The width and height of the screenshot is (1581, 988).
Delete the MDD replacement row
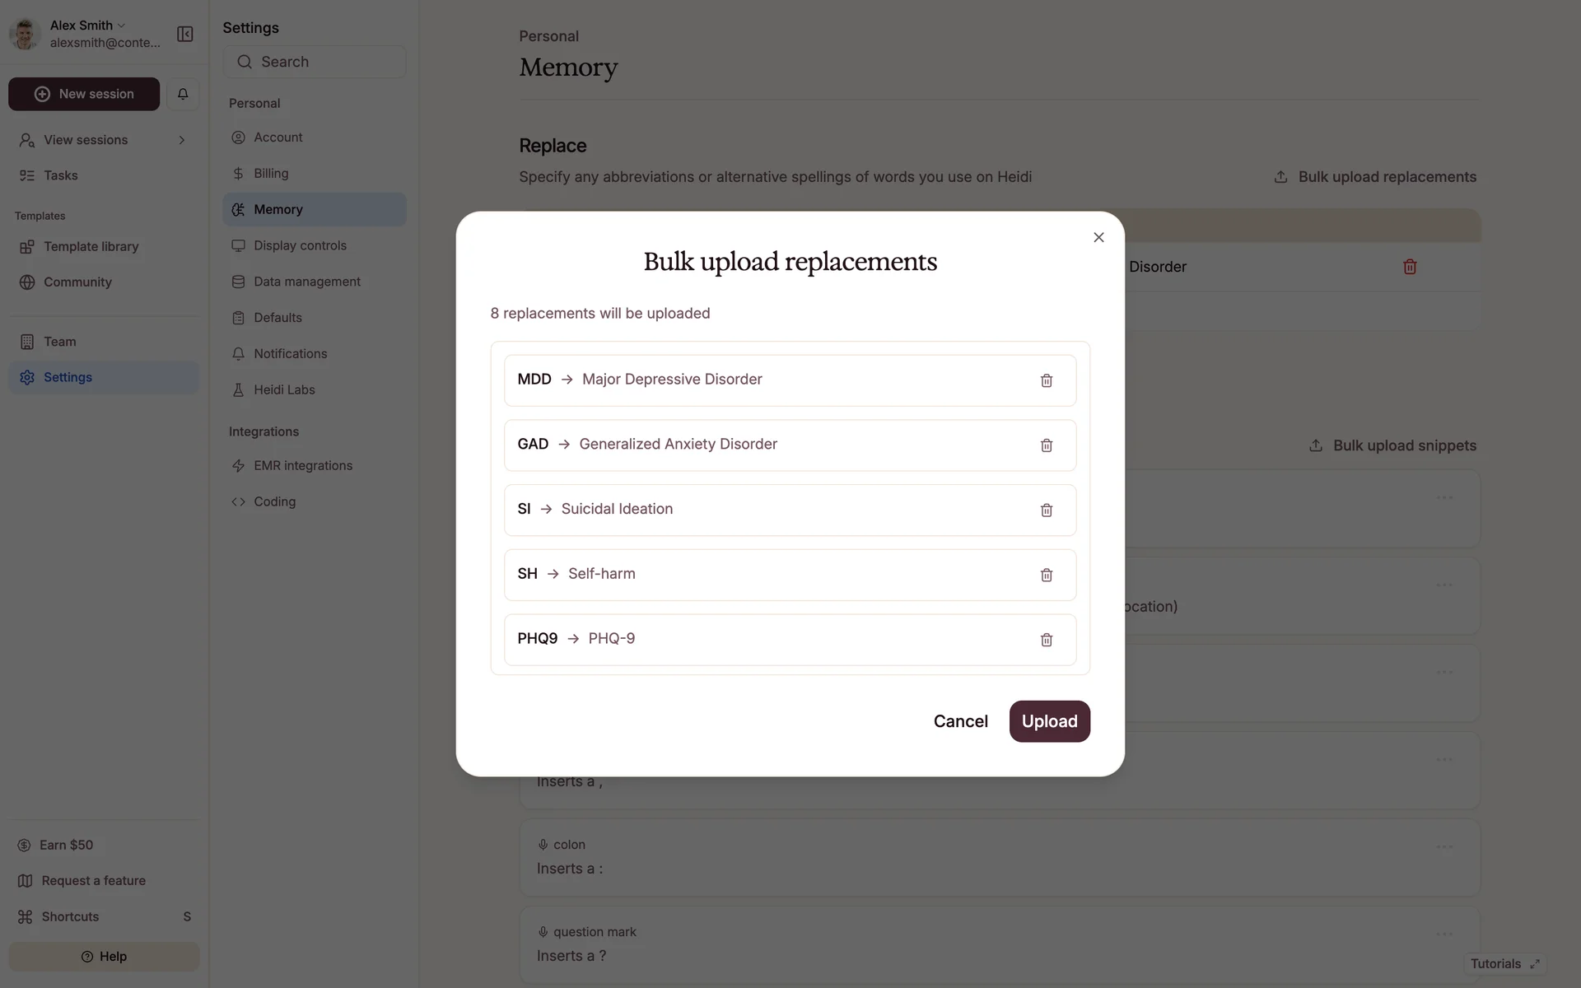(1046, 380)
